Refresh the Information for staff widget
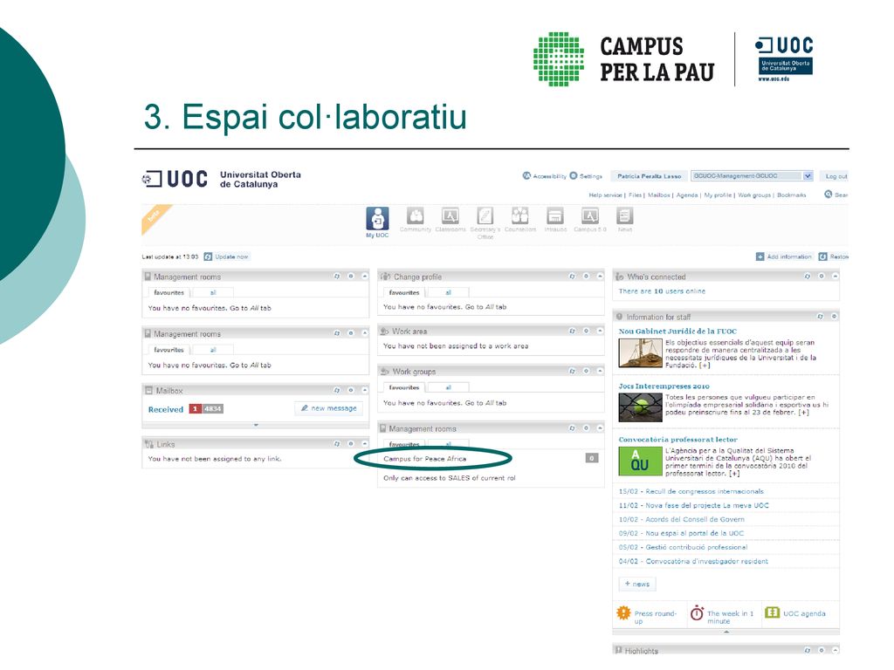894x670 pixels. (x=820, y=316)
